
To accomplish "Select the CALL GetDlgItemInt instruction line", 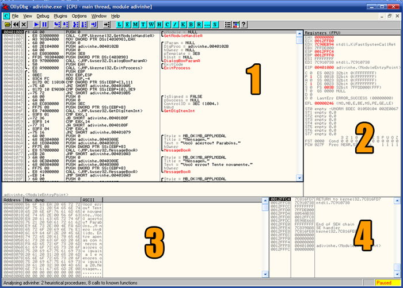I will tap(149, 111).
